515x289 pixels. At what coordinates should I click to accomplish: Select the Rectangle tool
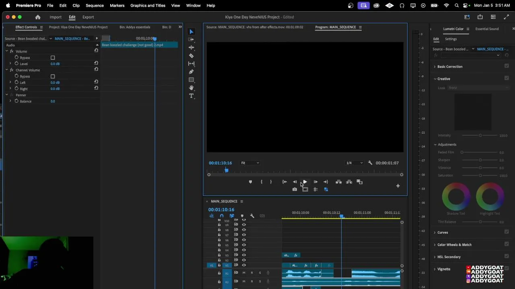pos(191,80)
